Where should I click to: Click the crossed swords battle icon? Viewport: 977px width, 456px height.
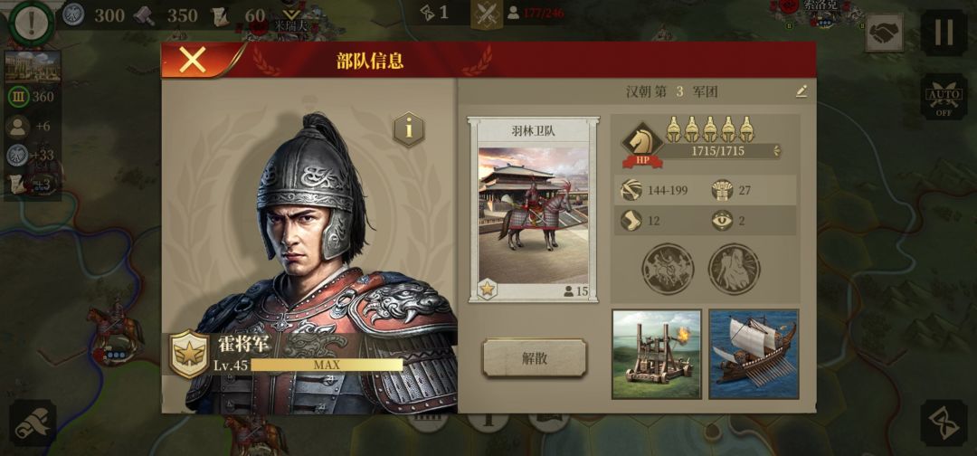(486, 14)
